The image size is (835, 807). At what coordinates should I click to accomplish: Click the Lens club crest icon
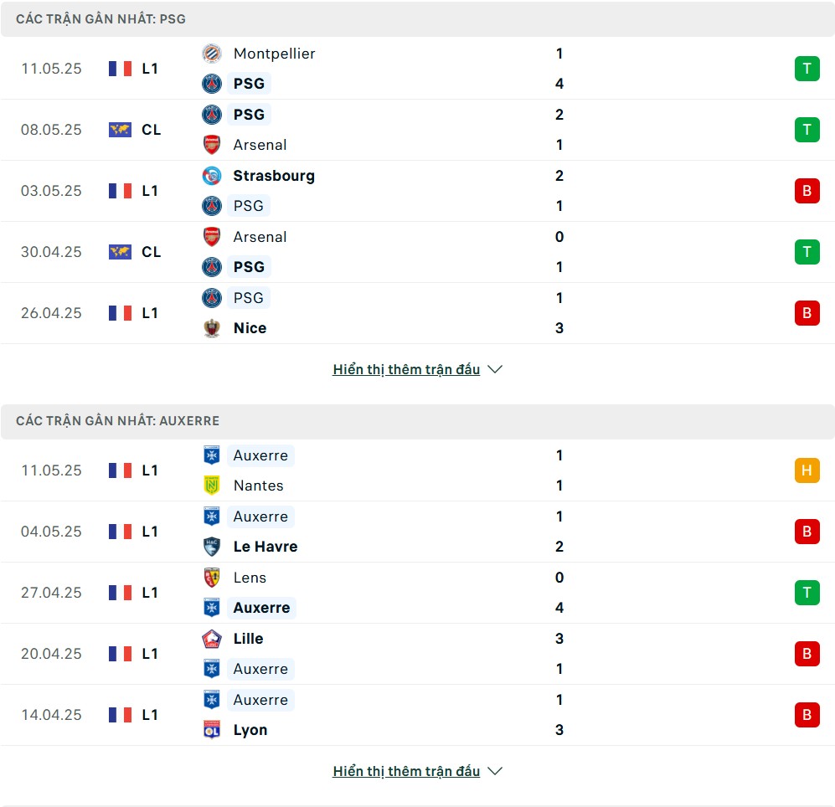(x=212, y=578)
